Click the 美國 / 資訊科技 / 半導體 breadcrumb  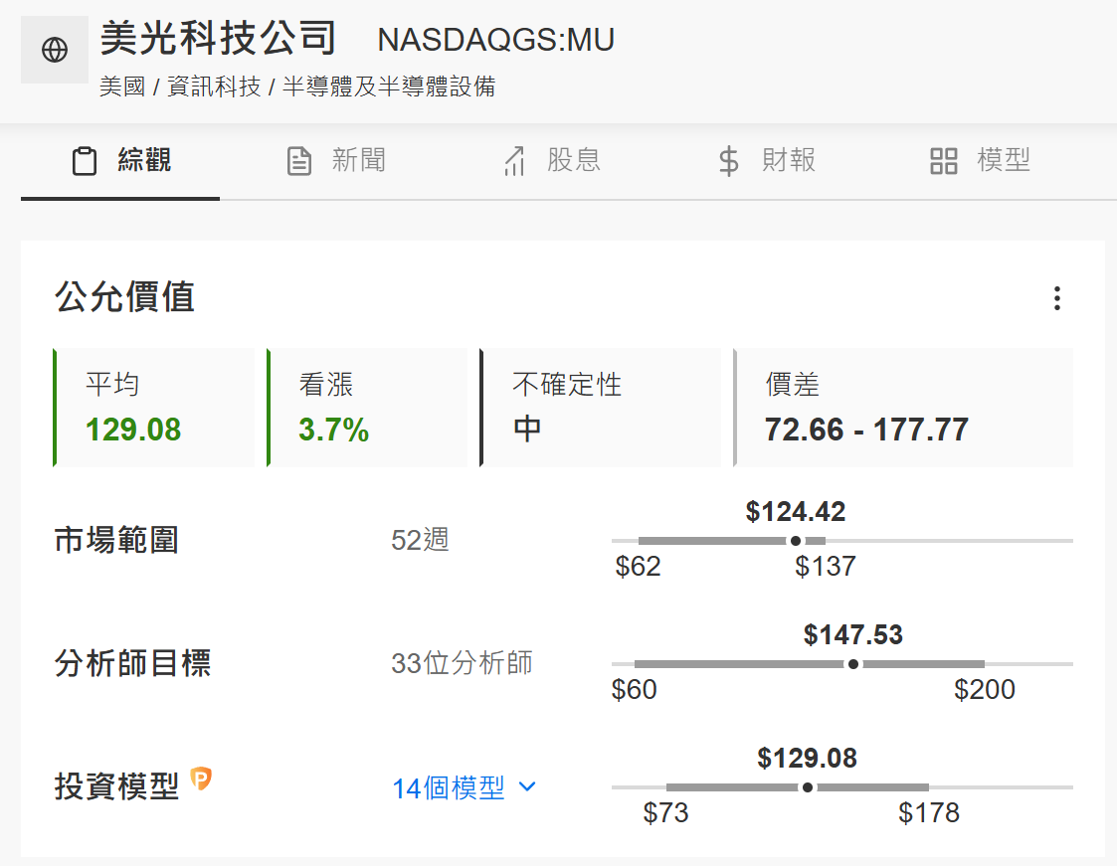point(297,87)
